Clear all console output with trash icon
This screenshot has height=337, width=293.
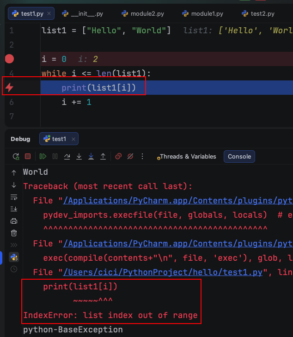tap(14, 233)
